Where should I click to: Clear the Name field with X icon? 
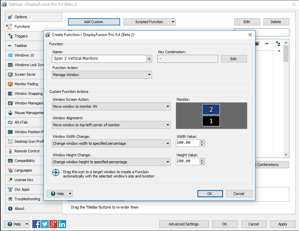tap(149, 59)
